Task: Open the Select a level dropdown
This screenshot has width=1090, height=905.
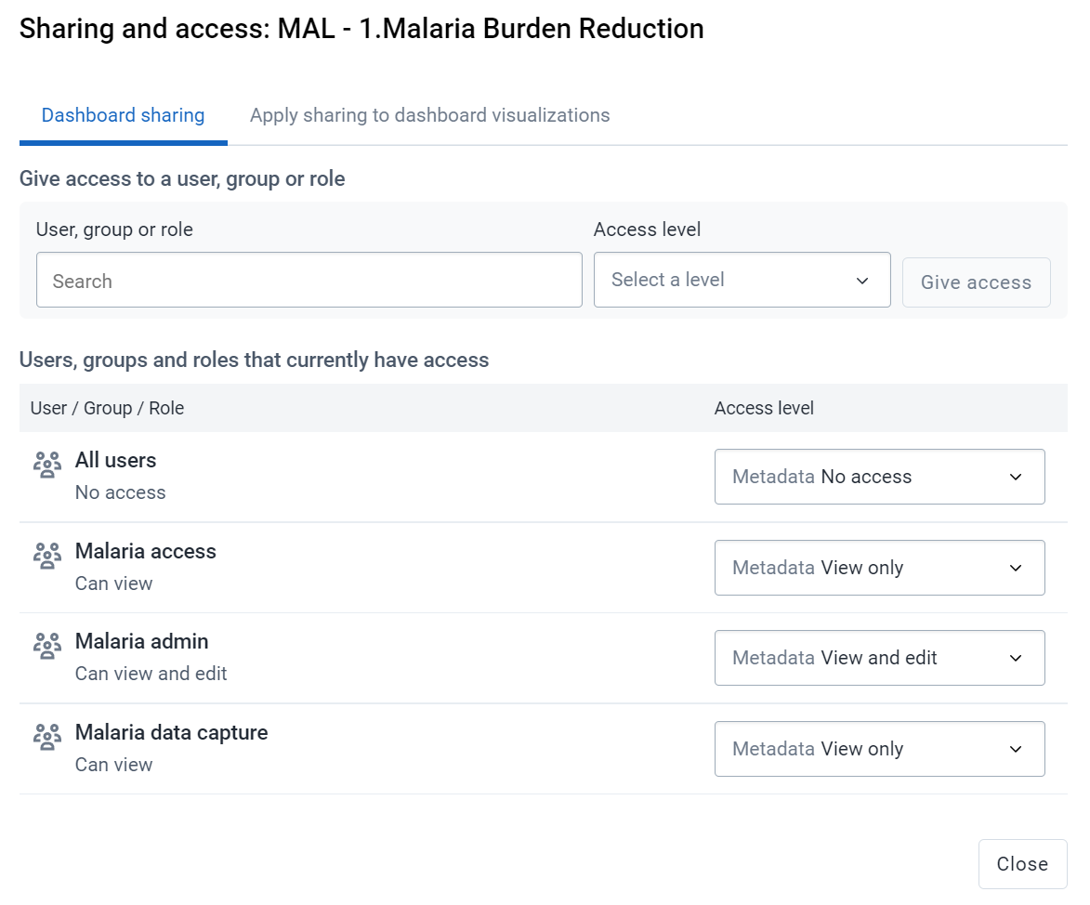Action: (742, 280)
